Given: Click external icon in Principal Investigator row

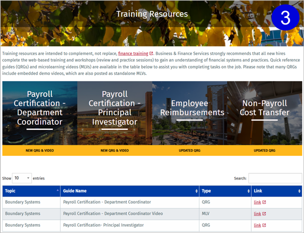Looking at the screenshot, I should coord(264,225).
